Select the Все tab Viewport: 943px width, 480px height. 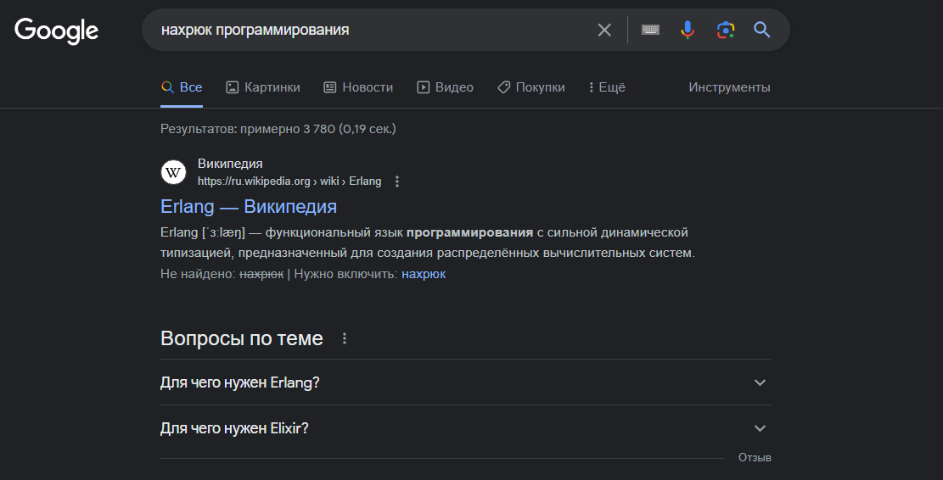[x=182, y=87]
